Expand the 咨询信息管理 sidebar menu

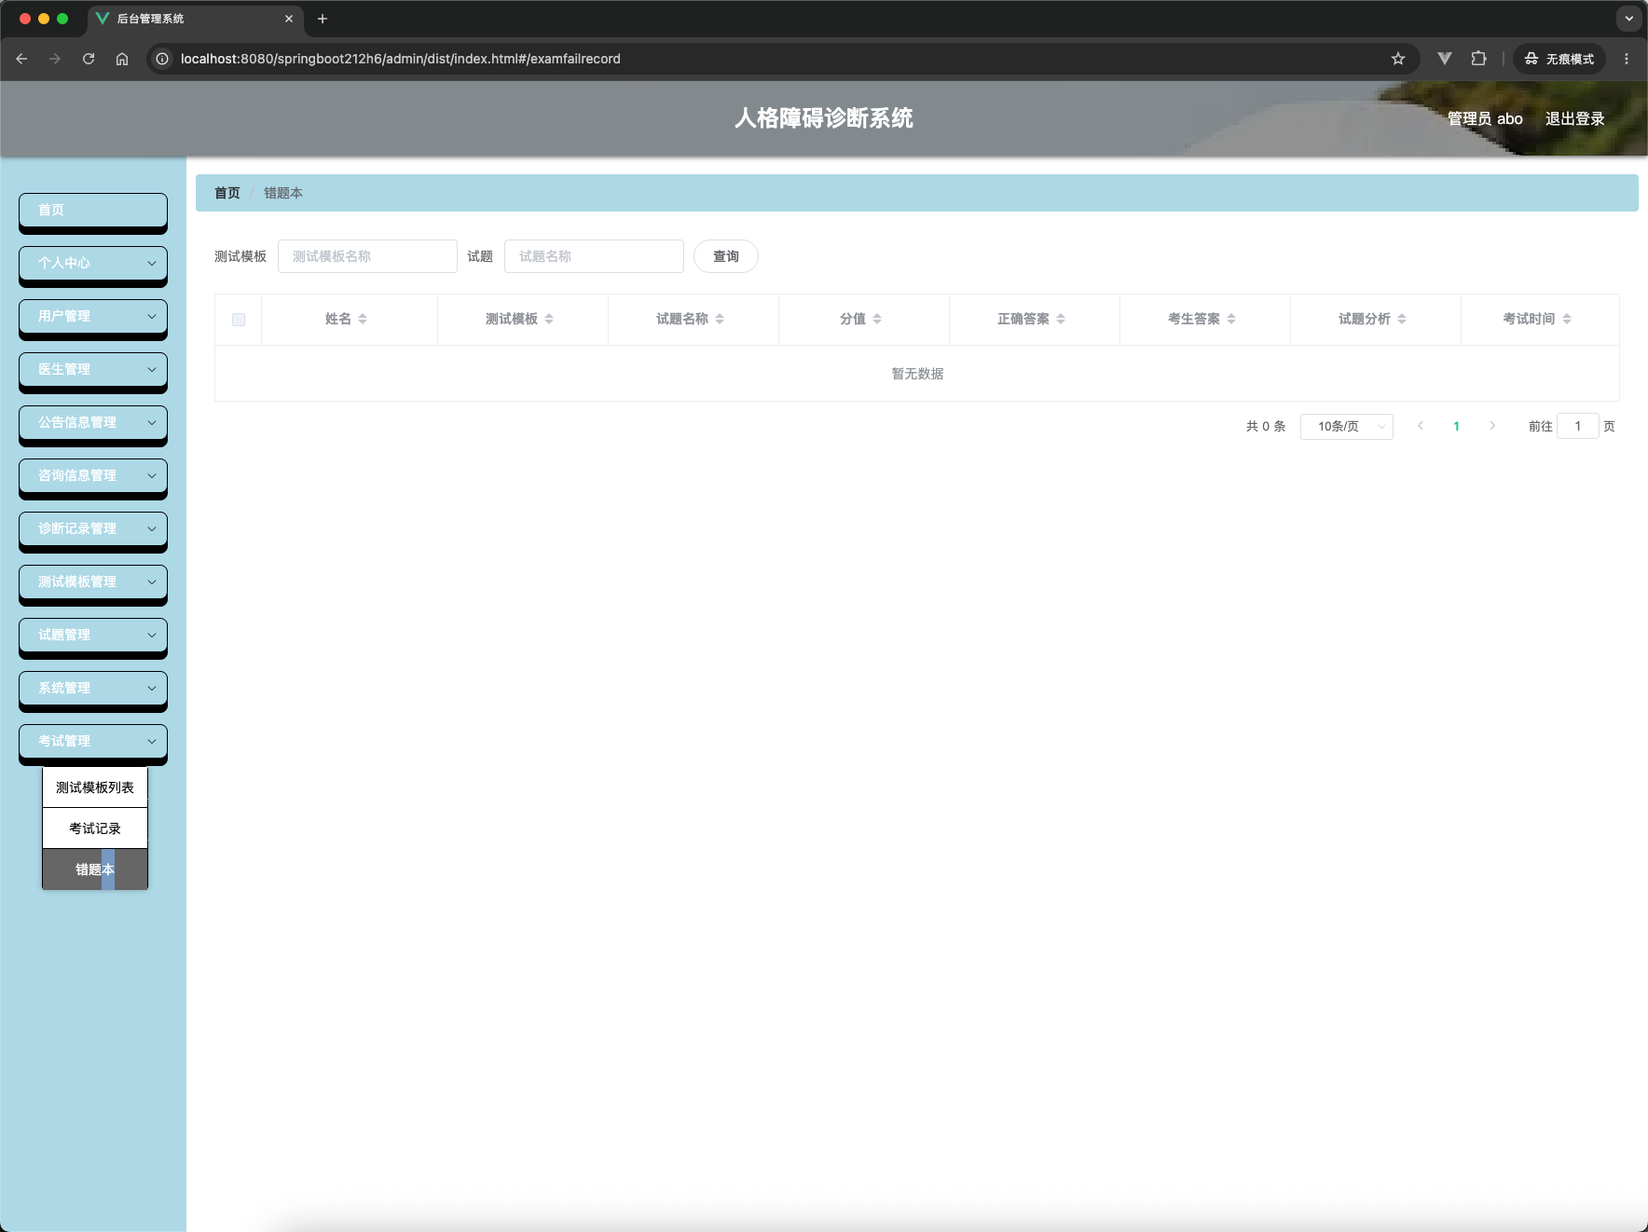93,475
